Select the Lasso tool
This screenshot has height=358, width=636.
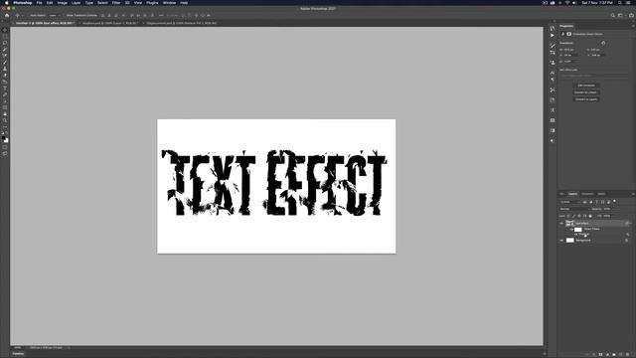point(5,43)
